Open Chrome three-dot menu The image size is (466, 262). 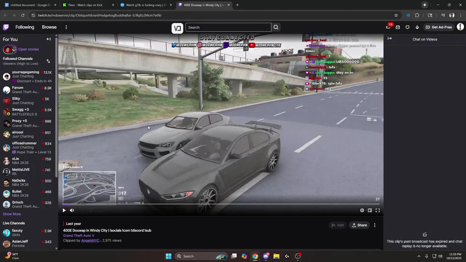point(461,15)
